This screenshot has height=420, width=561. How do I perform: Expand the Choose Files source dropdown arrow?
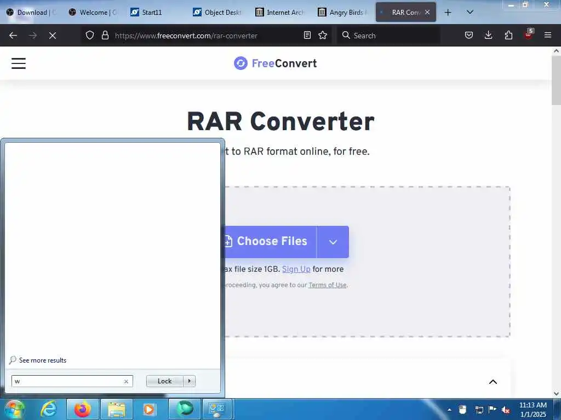pyautogui.click(x=333, y=242)
